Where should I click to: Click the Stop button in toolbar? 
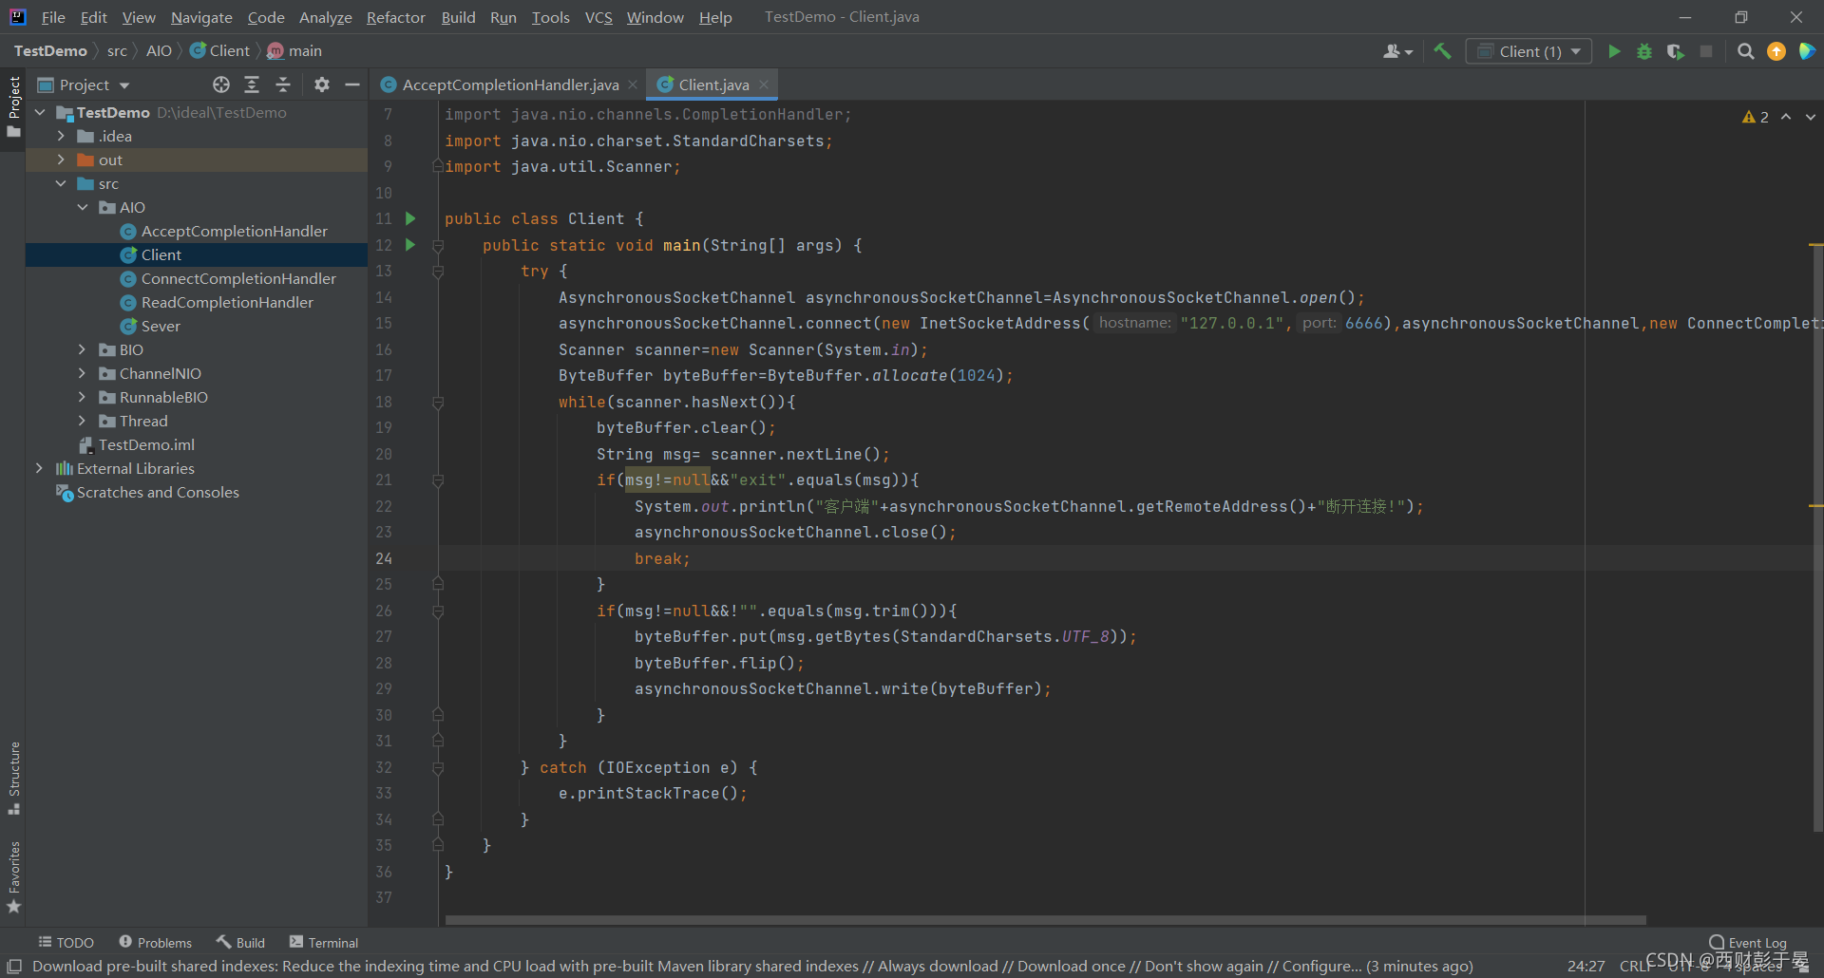pos(1706,51)
